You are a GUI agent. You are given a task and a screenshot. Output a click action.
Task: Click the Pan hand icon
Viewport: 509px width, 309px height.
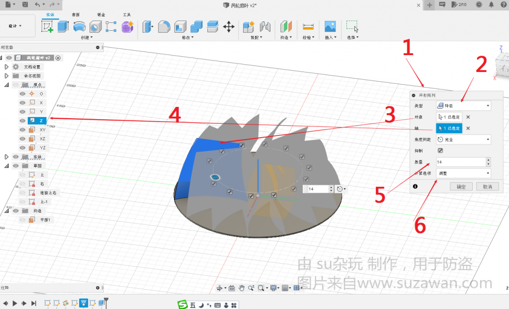(x=241, y=288)
